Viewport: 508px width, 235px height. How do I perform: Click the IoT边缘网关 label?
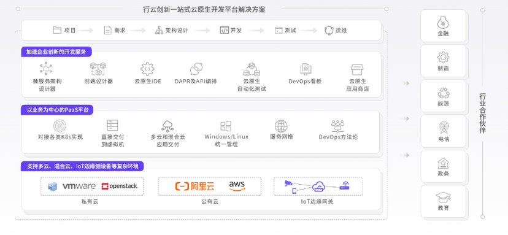(318, 202)
